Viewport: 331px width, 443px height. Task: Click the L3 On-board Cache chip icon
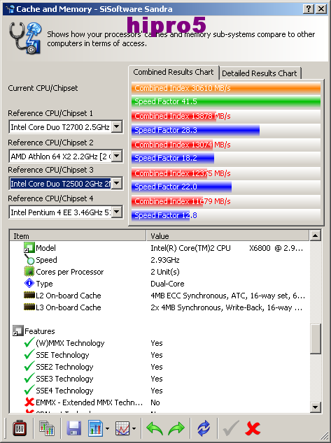[x=29, y=307]
